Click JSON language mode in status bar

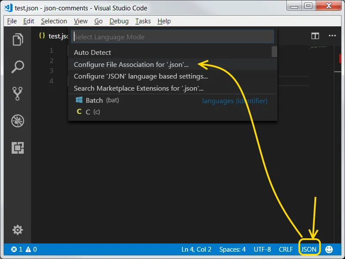309,250
